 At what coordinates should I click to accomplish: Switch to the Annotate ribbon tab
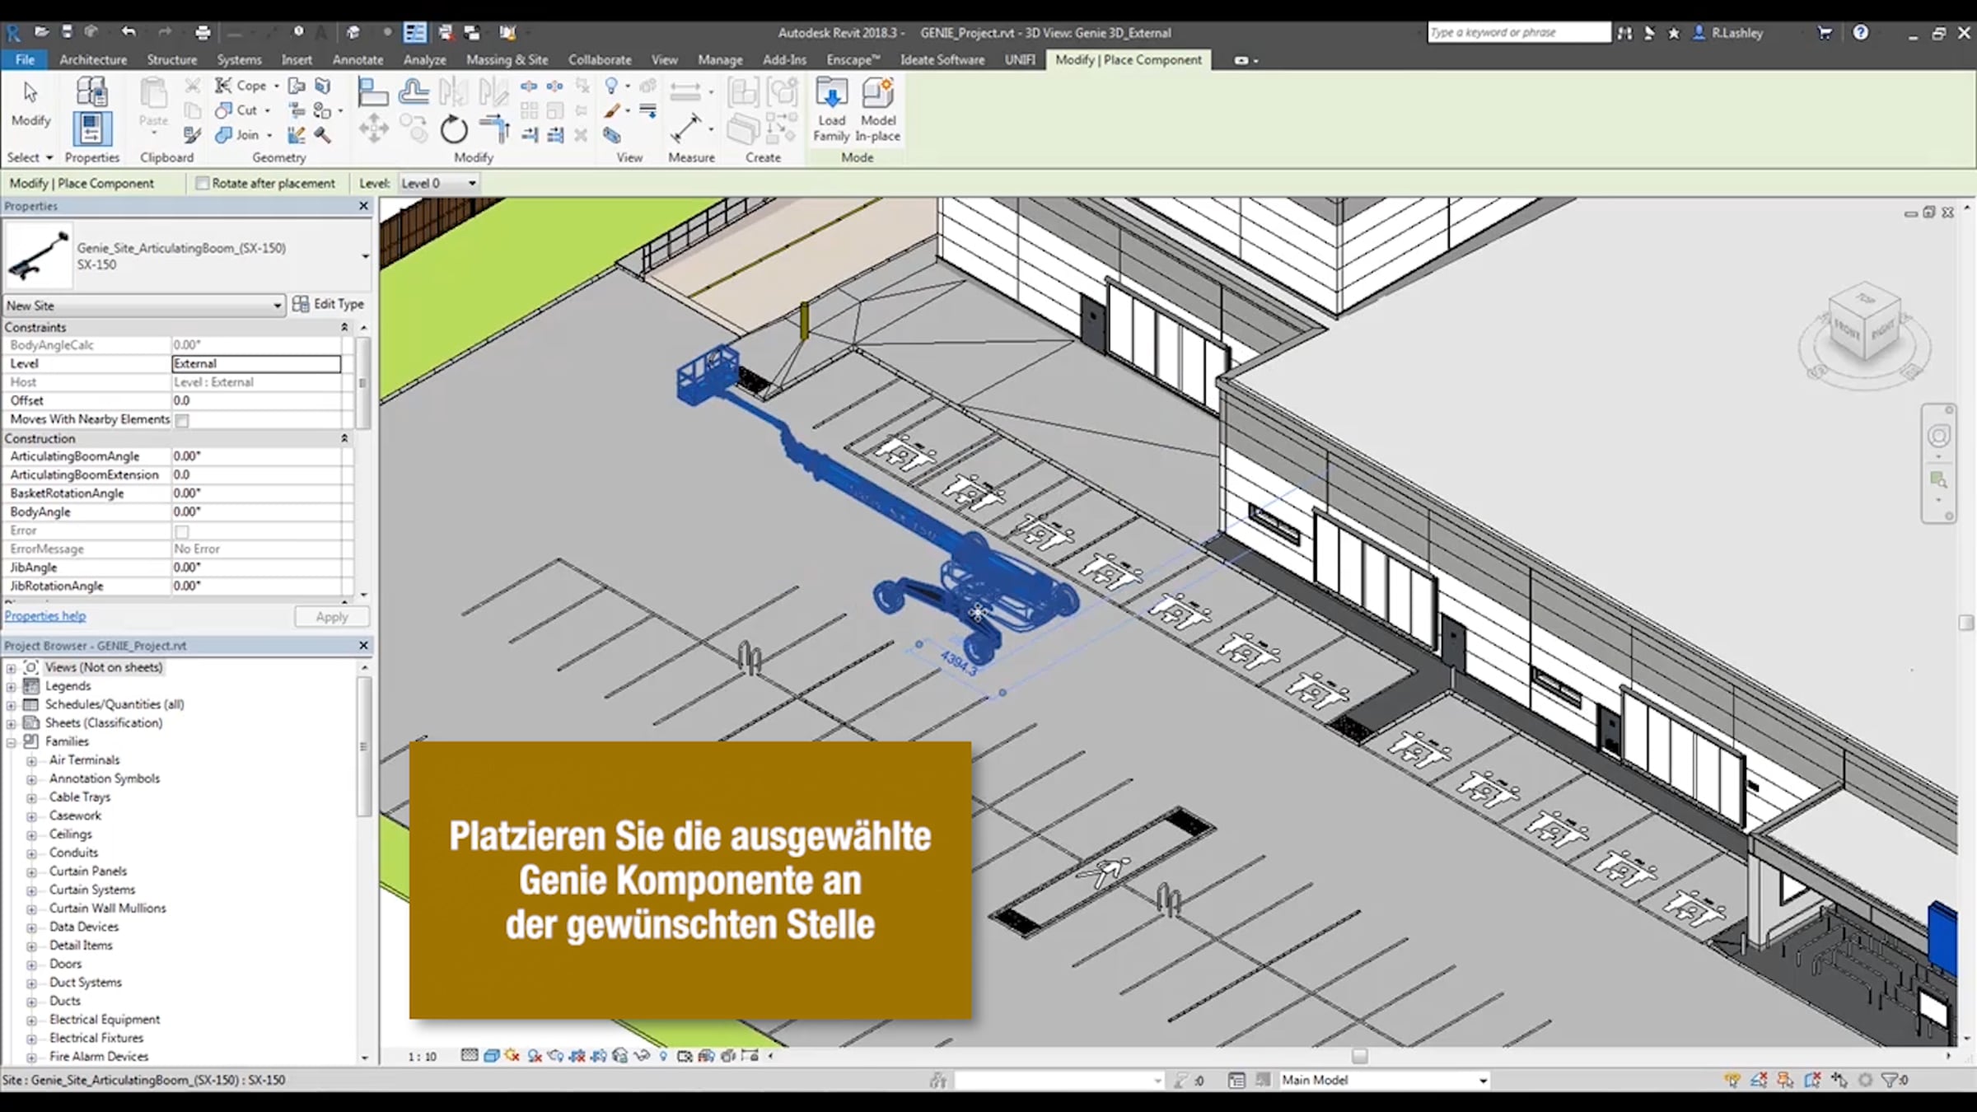tap(358, 59)
